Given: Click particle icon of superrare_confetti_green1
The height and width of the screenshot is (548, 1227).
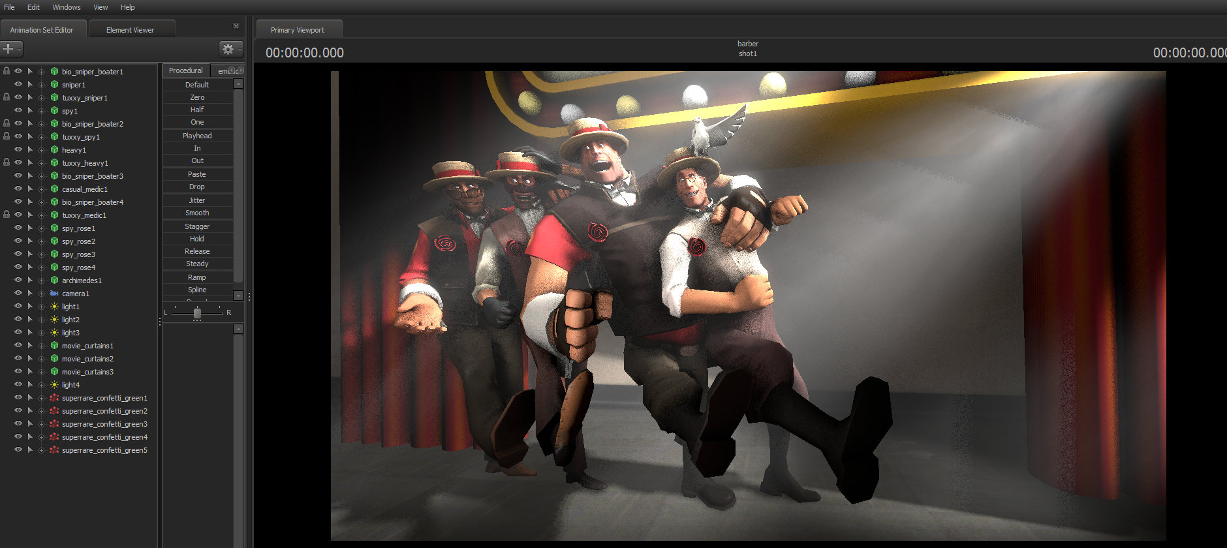Looking at the screenshot, I should 55,398.
